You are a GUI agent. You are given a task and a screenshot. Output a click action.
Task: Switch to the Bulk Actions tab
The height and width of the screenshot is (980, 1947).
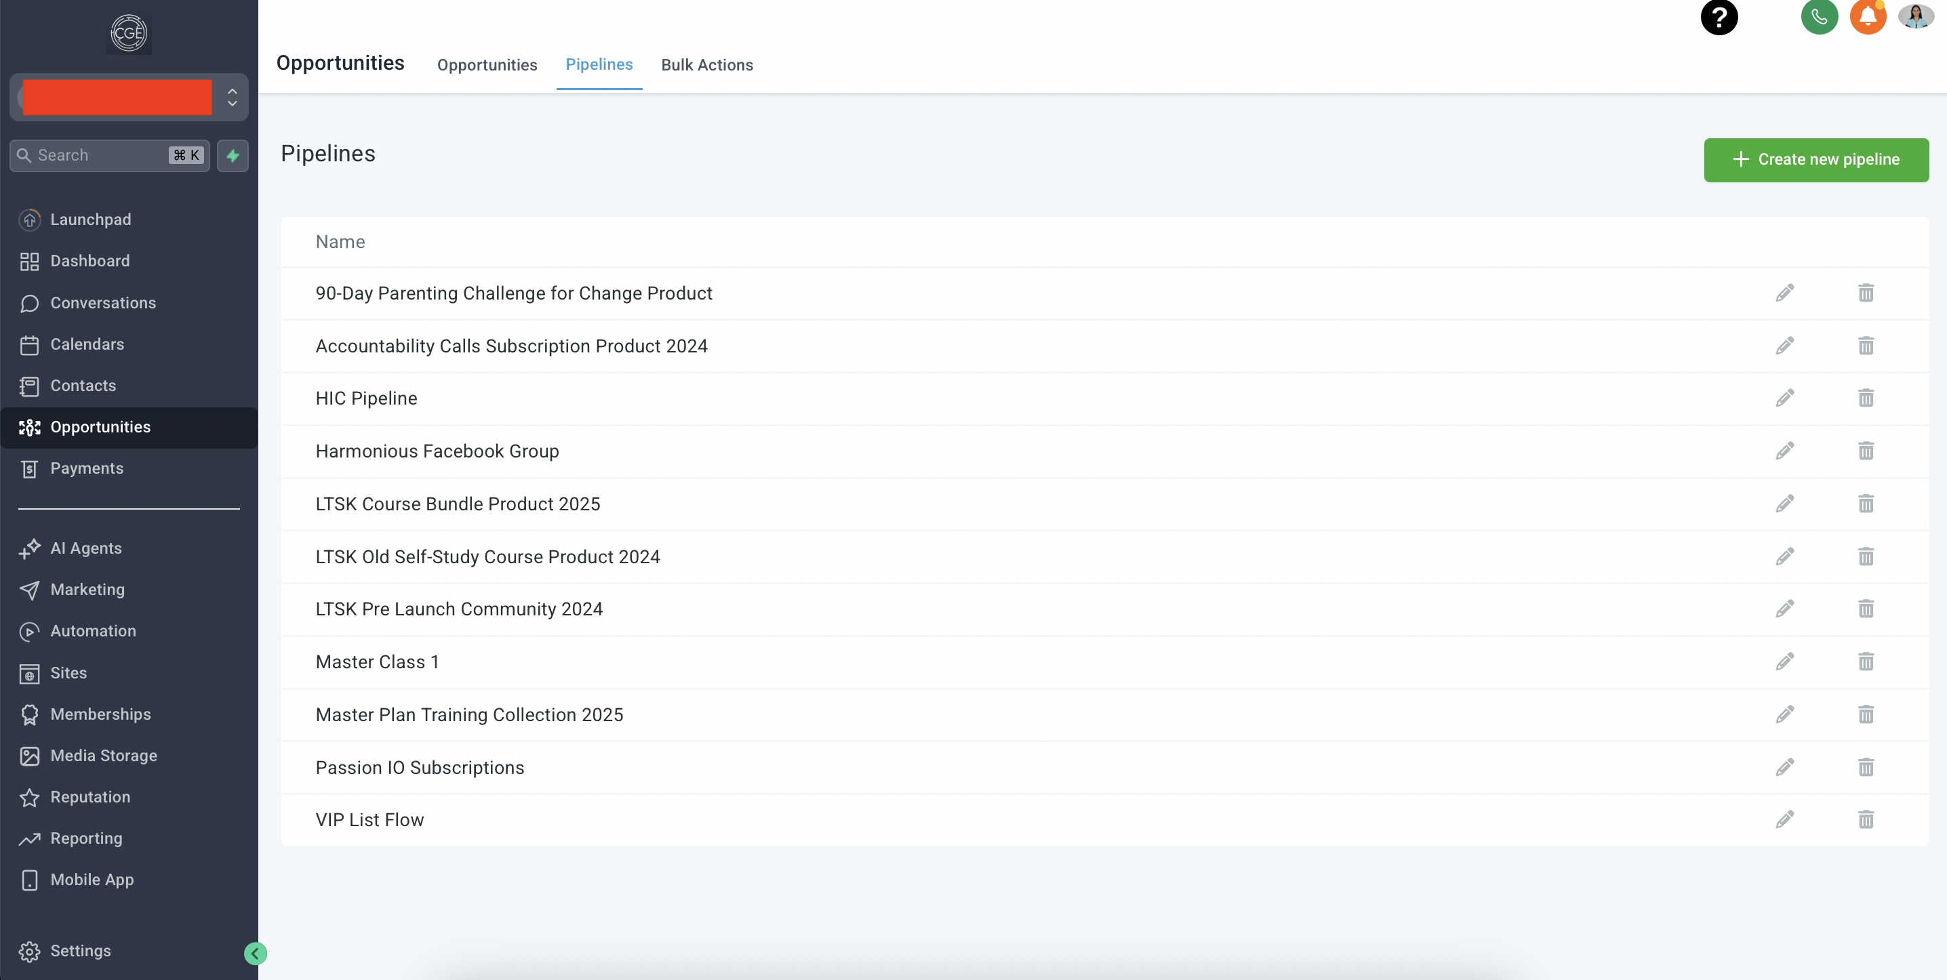click(706, 65)
